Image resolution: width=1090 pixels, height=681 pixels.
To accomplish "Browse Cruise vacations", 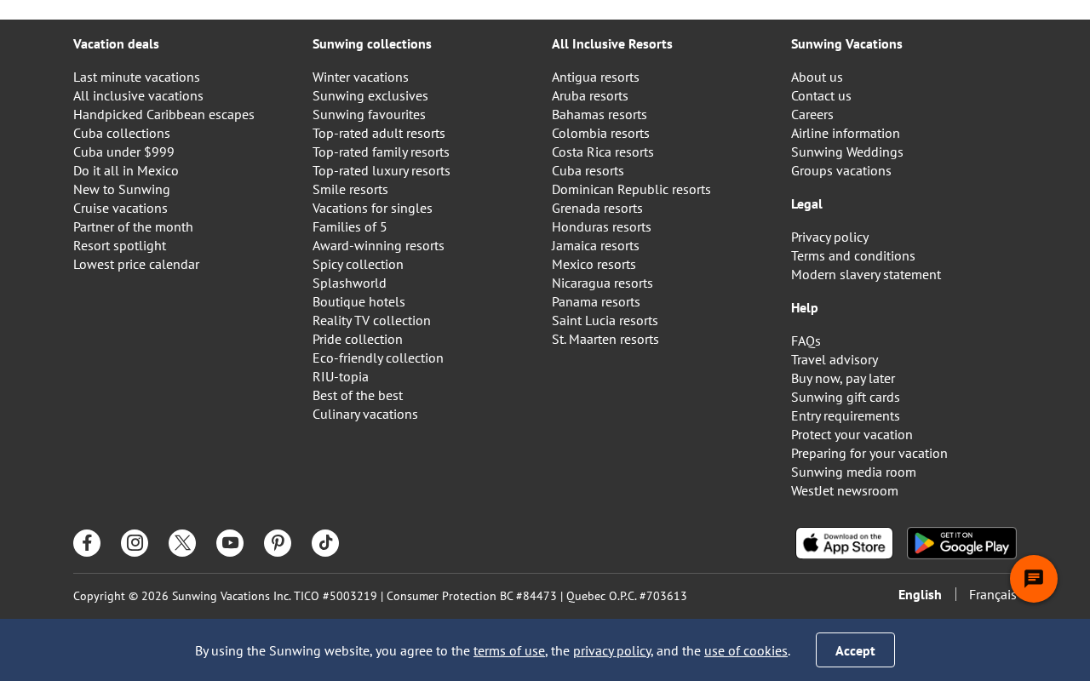I will (120, 208).
